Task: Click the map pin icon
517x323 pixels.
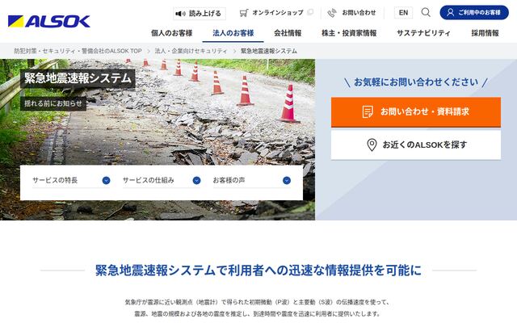Action: click(x=372, y=145)
